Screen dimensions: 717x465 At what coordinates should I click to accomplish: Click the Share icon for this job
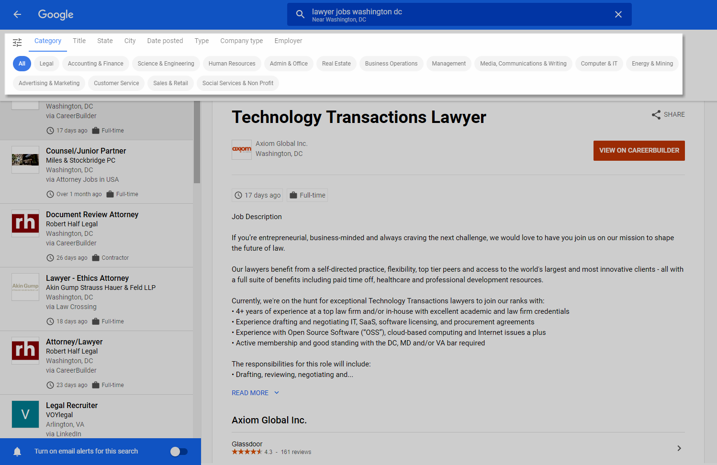(656, 115)
